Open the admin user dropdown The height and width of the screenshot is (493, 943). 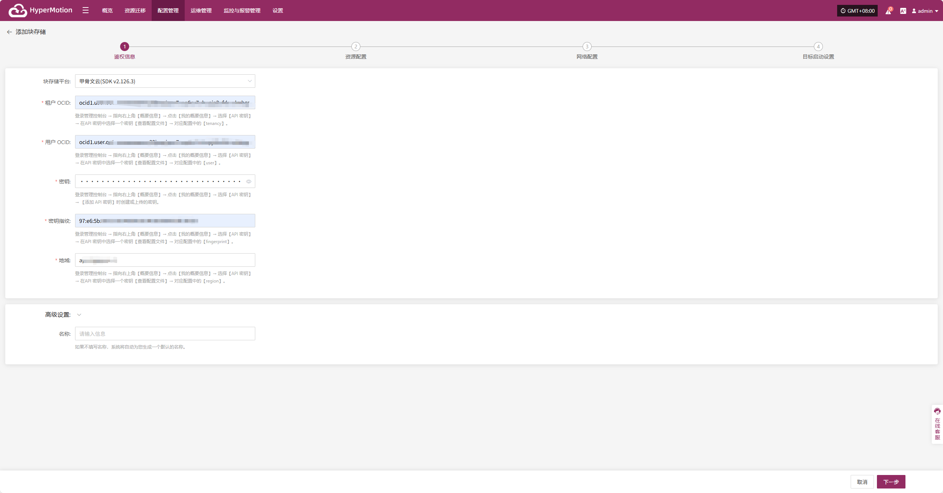[x=925, y=11]
